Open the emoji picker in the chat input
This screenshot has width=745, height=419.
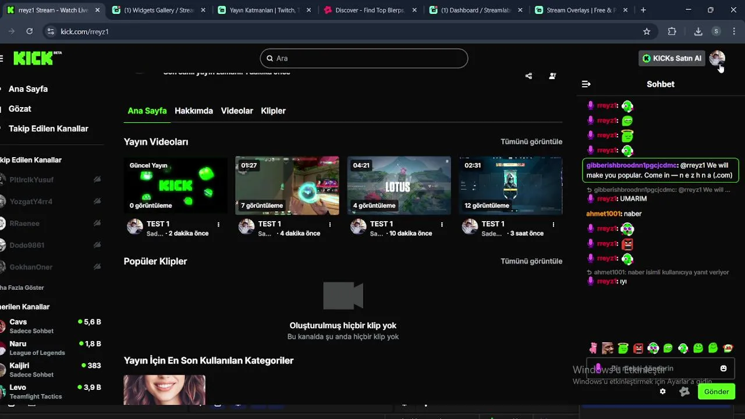pyautogui.click(x=723, y=368)
